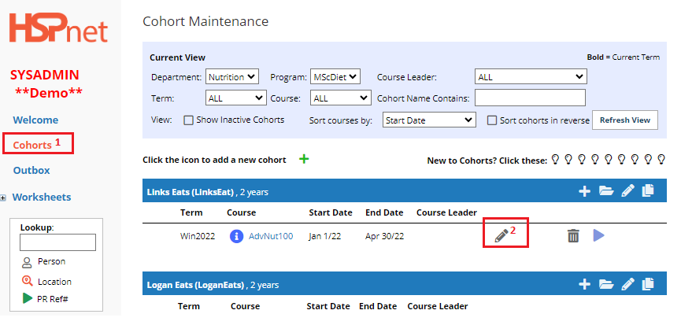Delete the Win2022 AdvNut100 row with the trash icon
This screenshot has height=325, width=681.
(573, 236)
